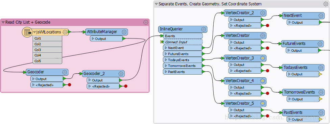Collapse Separate Events bookmark
The height and width of the screenshot is (124, 330).
point(156,4)
